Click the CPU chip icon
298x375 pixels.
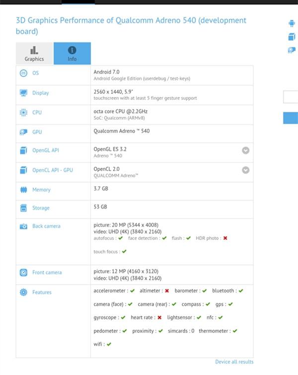coord(23,113)
